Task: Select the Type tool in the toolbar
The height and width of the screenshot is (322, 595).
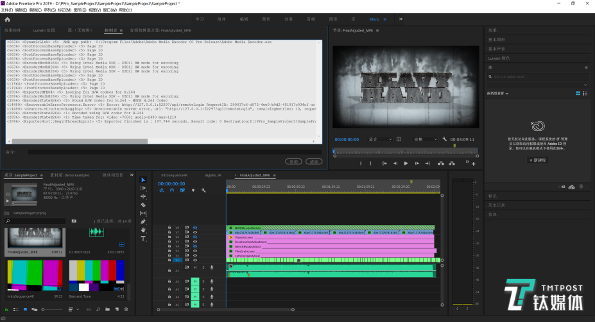Action: pyautogui.click(x=143, y=238)
